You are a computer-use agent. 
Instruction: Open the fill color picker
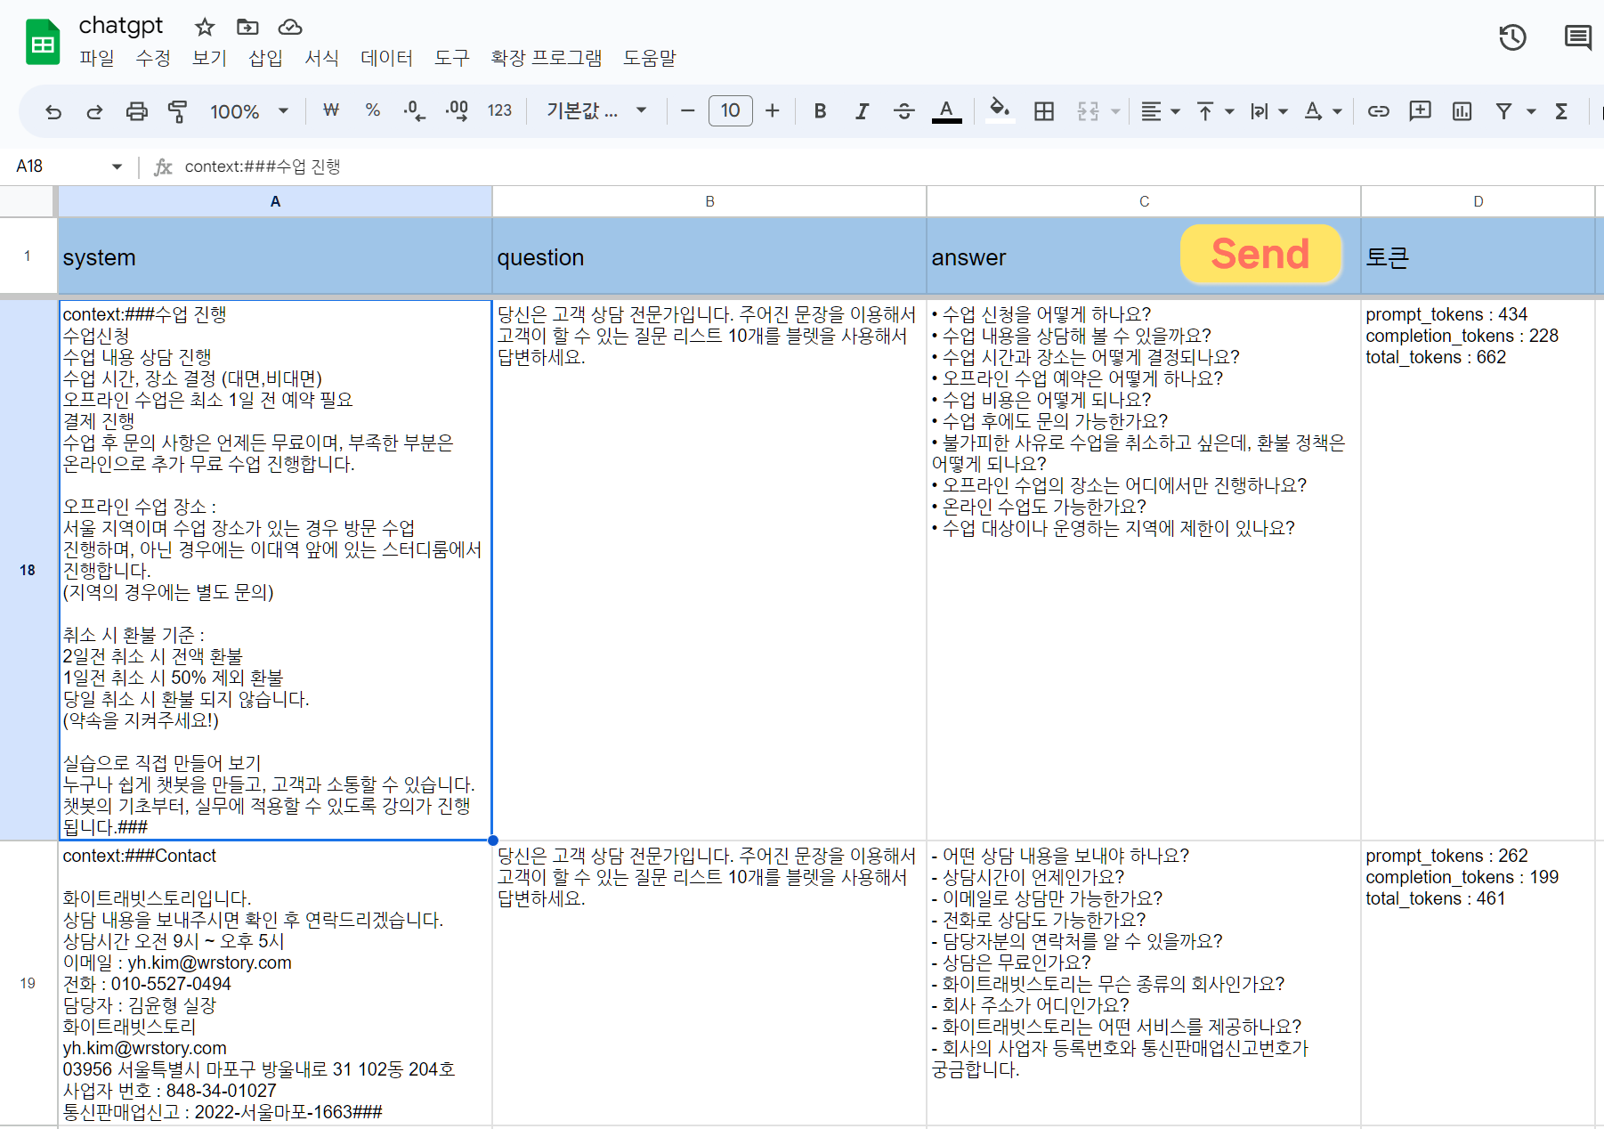[999, 111]
